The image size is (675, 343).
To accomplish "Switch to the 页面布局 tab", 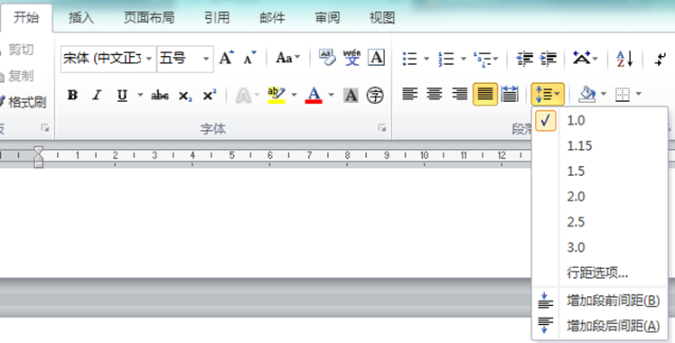I will coord(149,18).
